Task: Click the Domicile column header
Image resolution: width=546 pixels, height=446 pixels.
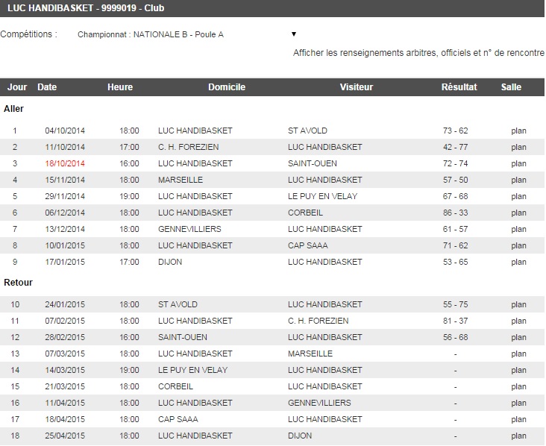Action: 227,87
